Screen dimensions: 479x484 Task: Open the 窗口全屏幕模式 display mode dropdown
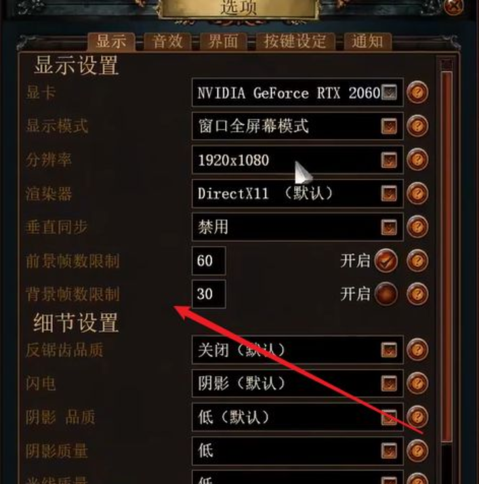pyautogui.click(x=297, y=126)
